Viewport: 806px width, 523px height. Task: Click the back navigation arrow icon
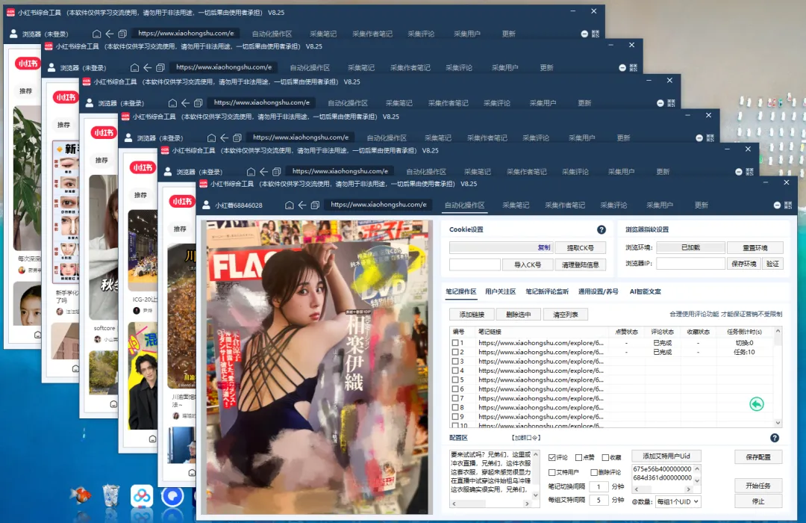tap(301, 205)
